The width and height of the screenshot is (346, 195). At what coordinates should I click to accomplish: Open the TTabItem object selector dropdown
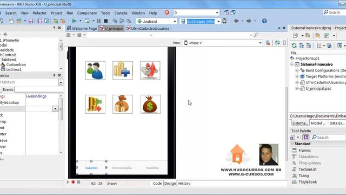click(x=61, y=82)
